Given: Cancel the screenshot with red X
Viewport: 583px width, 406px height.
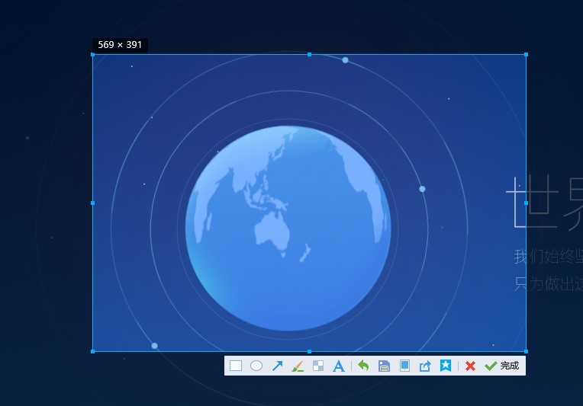Looking at the screenshot, I should tap(470, 366).
